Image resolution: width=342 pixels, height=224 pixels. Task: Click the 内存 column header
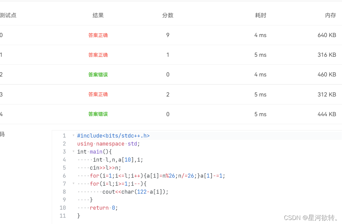click(330, 15)
